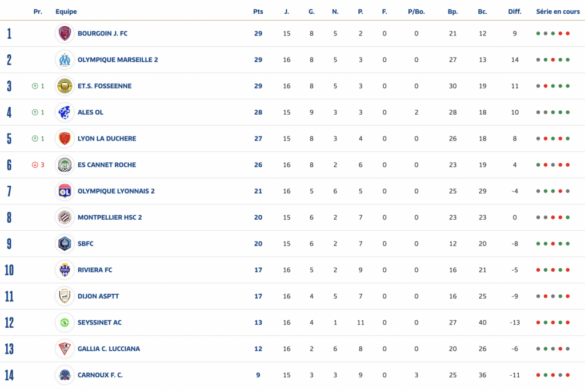This screenshot has height=390, width=585.
Task: Sort the table by Pts column header
Action: (x=258, y=11)
